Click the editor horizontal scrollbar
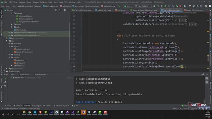212x119 pixels. click(126, 71)
